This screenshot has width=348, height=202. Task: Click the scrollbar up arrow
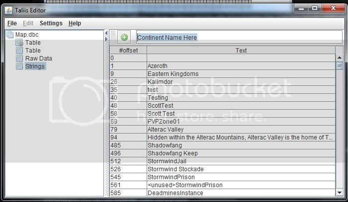click(x=340, y=58)
